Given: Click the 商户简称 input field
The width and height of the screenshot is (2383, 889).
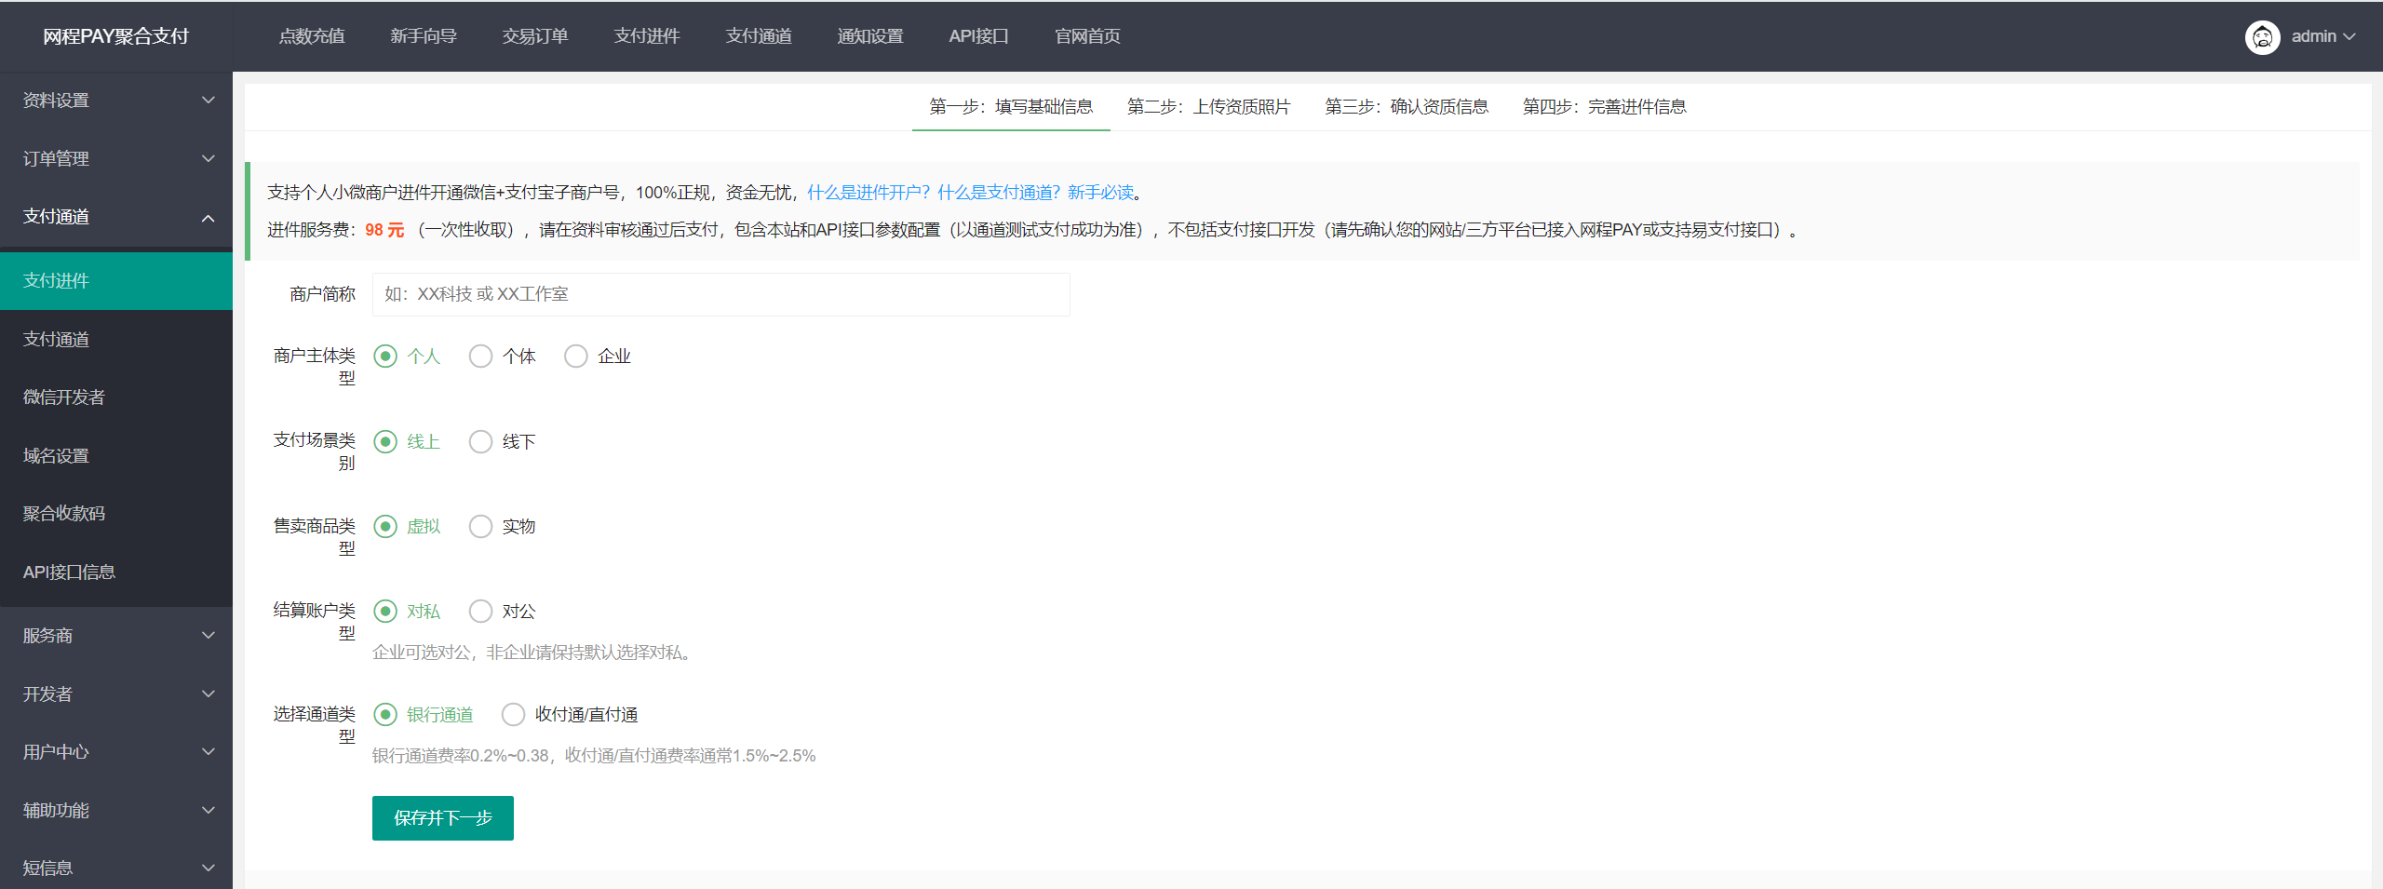Looking at the screenshot, I should [720, 295].
